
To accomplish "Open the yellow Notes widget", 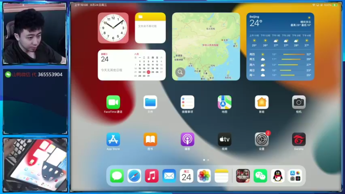I will (x=150, y=28).
